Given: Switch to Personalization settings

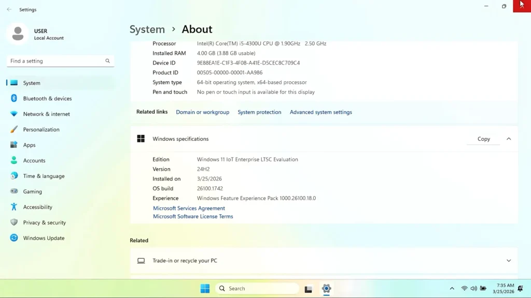Looking at the screenshot, I should (x=60, y=129).
